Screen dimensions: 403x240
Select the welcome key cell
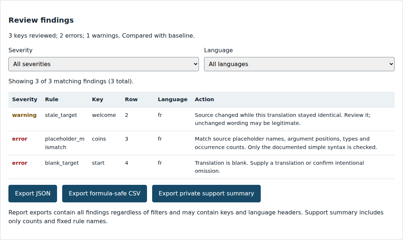coord(104,115)
